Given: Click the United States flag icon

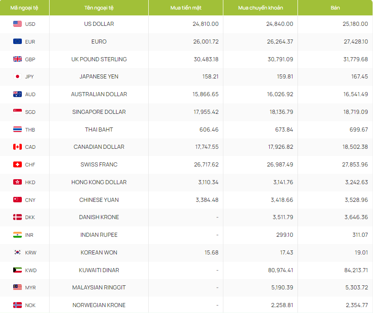Looking at the screenshot, I should click(17, 24).
